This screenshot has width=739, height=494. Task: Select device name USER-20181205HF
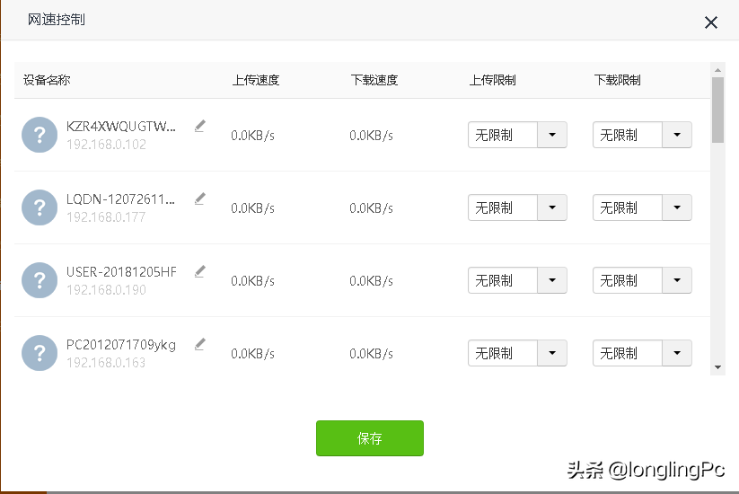tap(121, 271)
